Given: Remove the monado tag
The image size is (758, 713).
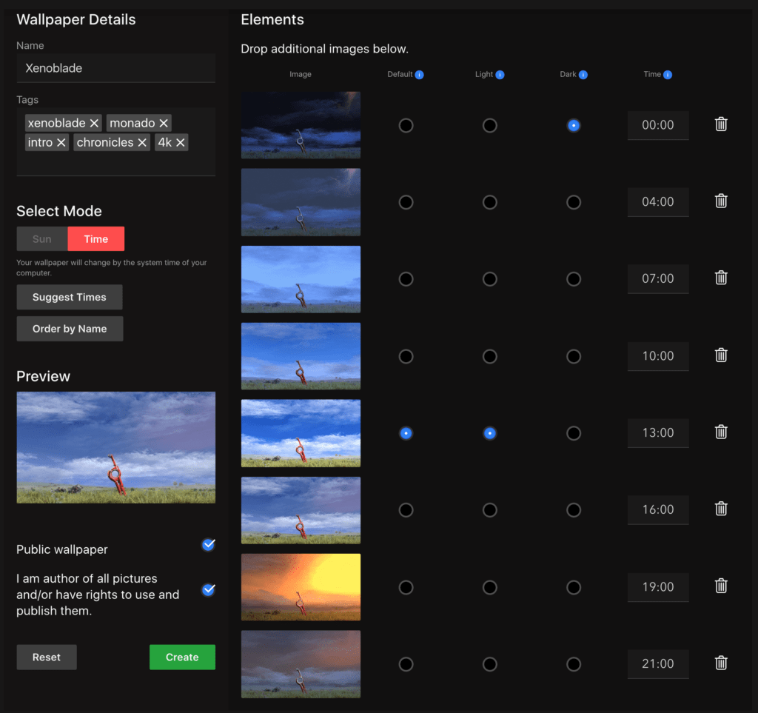Looking at the screenshot, I should pyautogui.click(x=164, y=123).
